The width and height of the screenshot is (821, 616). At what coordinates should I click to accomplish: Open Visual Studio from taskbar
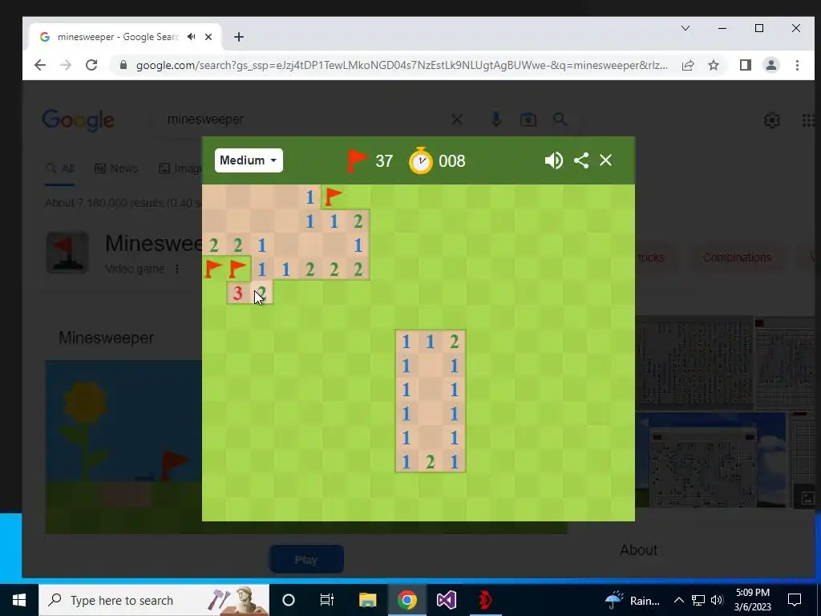[446, 600]
